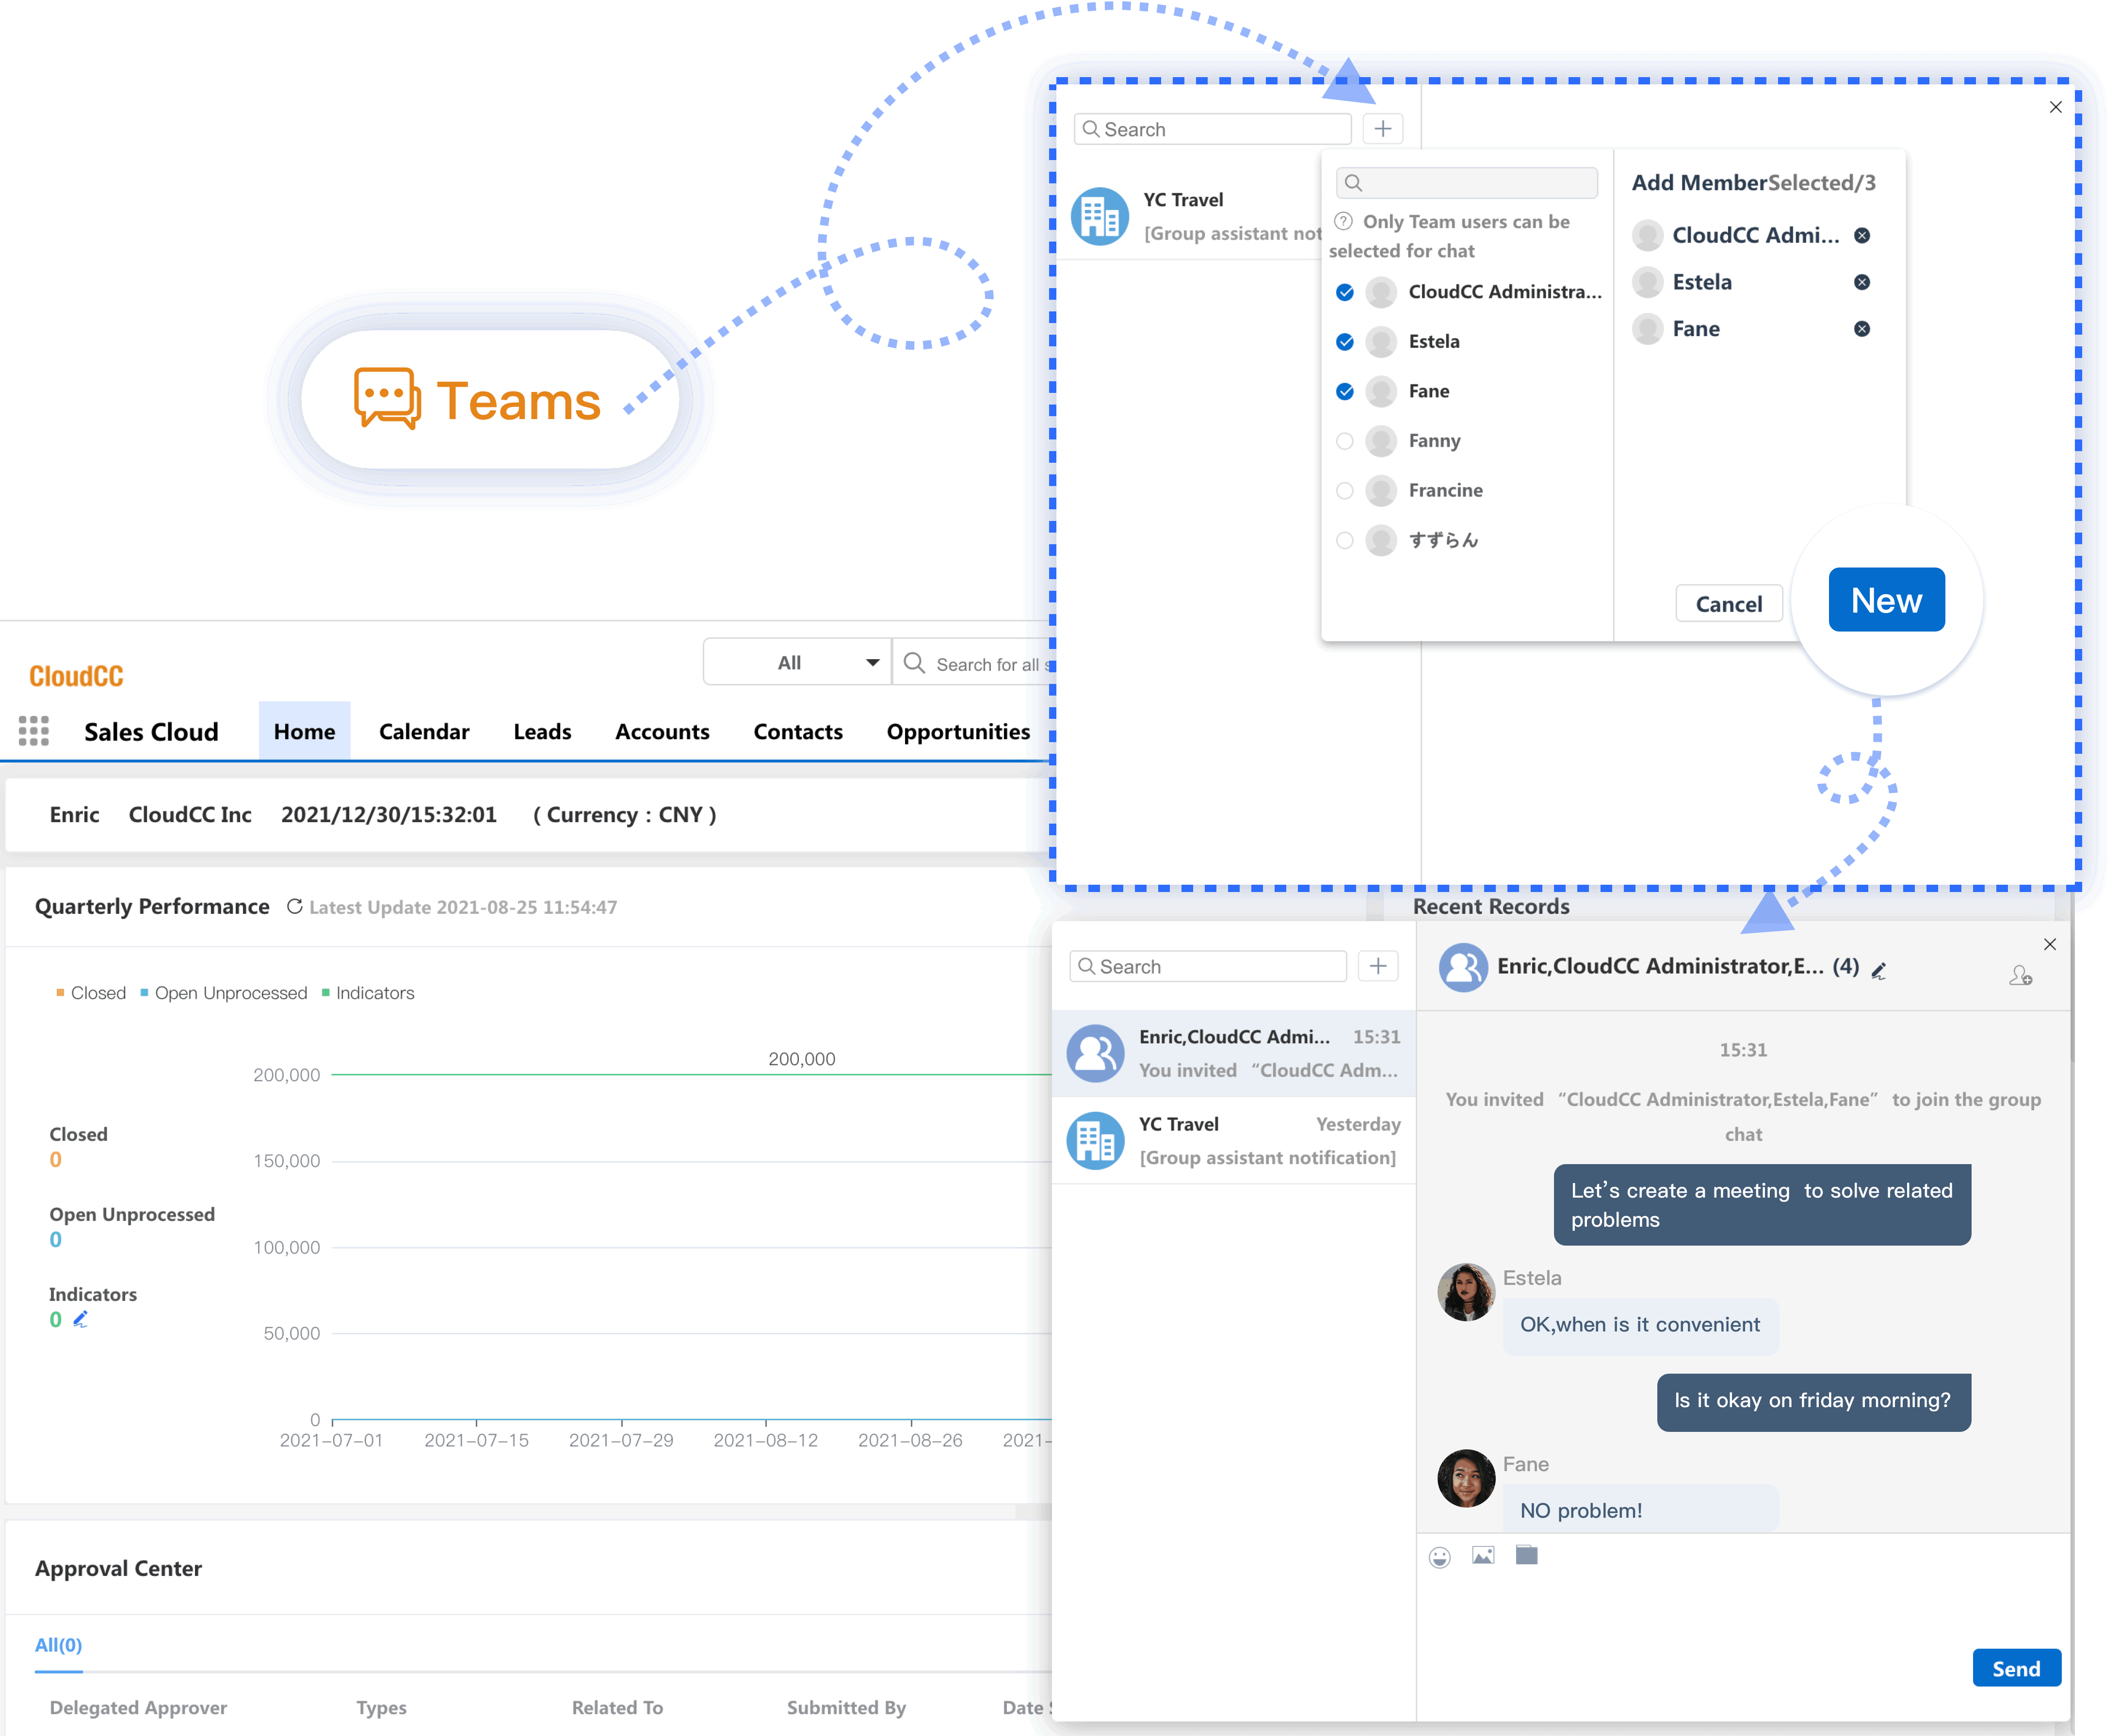
Task: Edit Indicators value pencil icon
Action: (x=81, y=1319)
